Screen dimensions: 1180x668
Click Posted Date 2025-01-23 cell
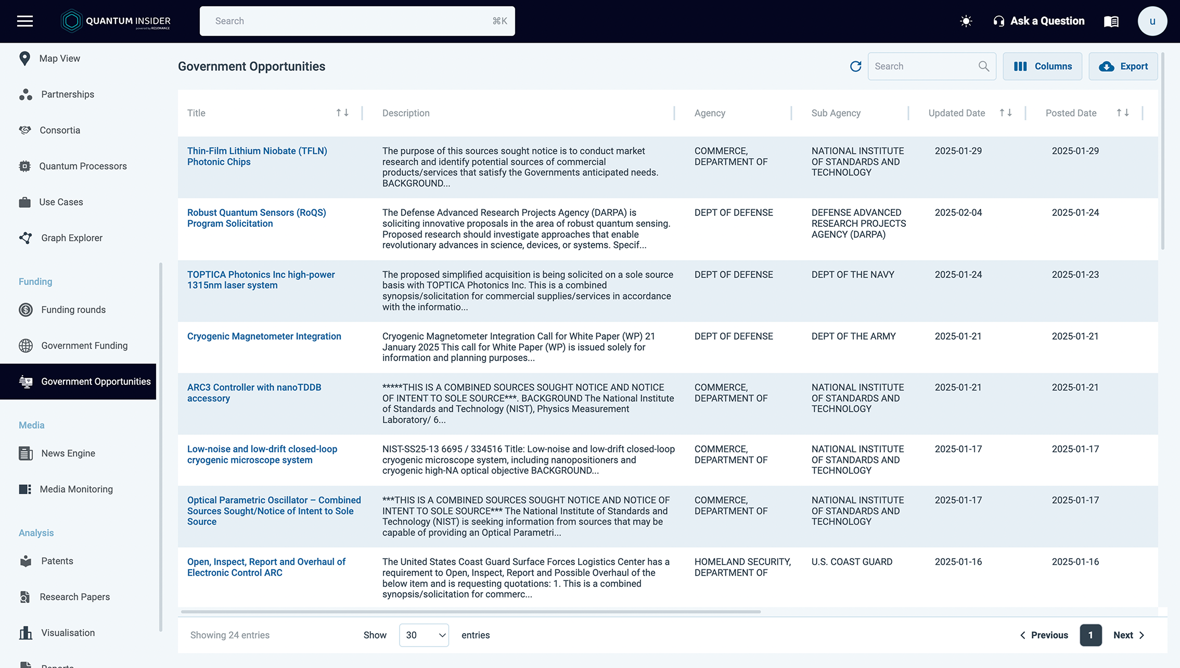click(x=1075, y=274)
